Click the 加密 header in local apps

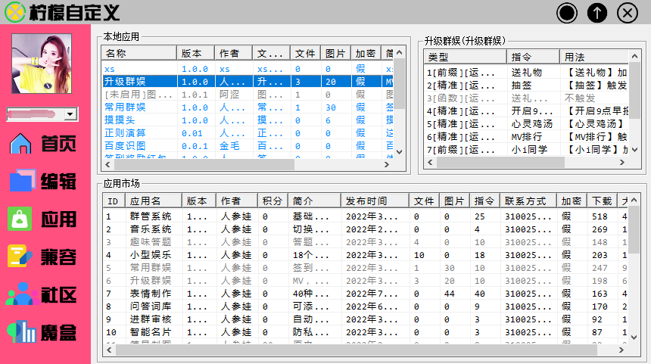tap(366, 53)
